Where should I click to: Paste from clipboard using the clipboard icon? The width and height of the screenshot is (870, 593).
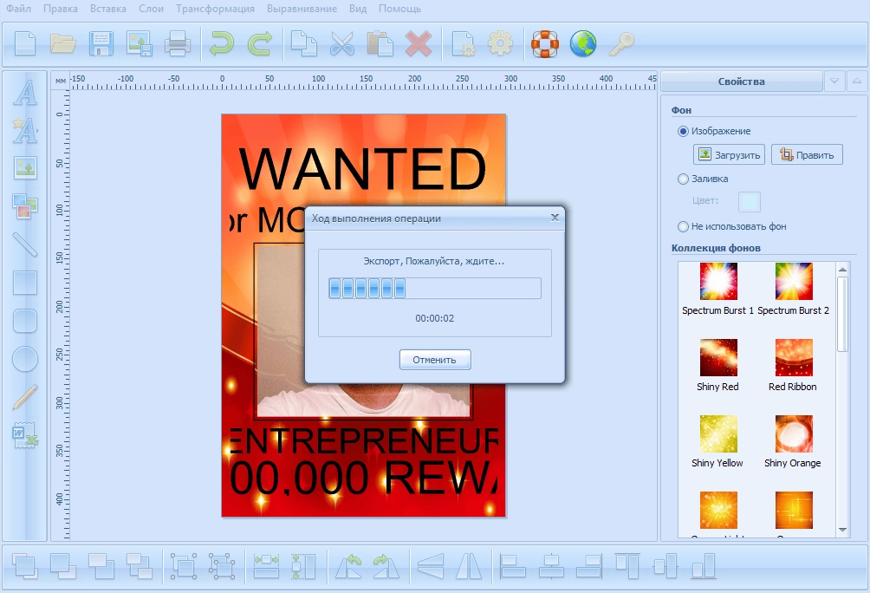[380, 44]
